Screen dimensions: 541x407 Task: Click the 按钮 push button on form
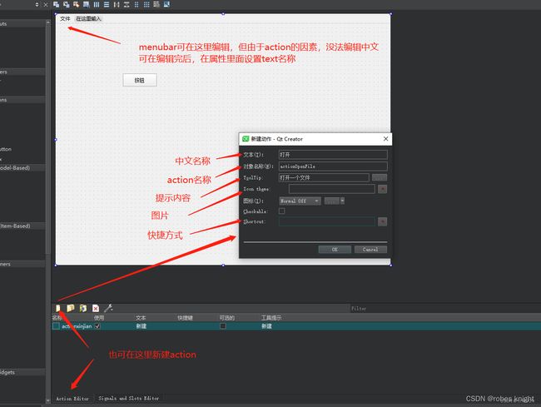140,80
